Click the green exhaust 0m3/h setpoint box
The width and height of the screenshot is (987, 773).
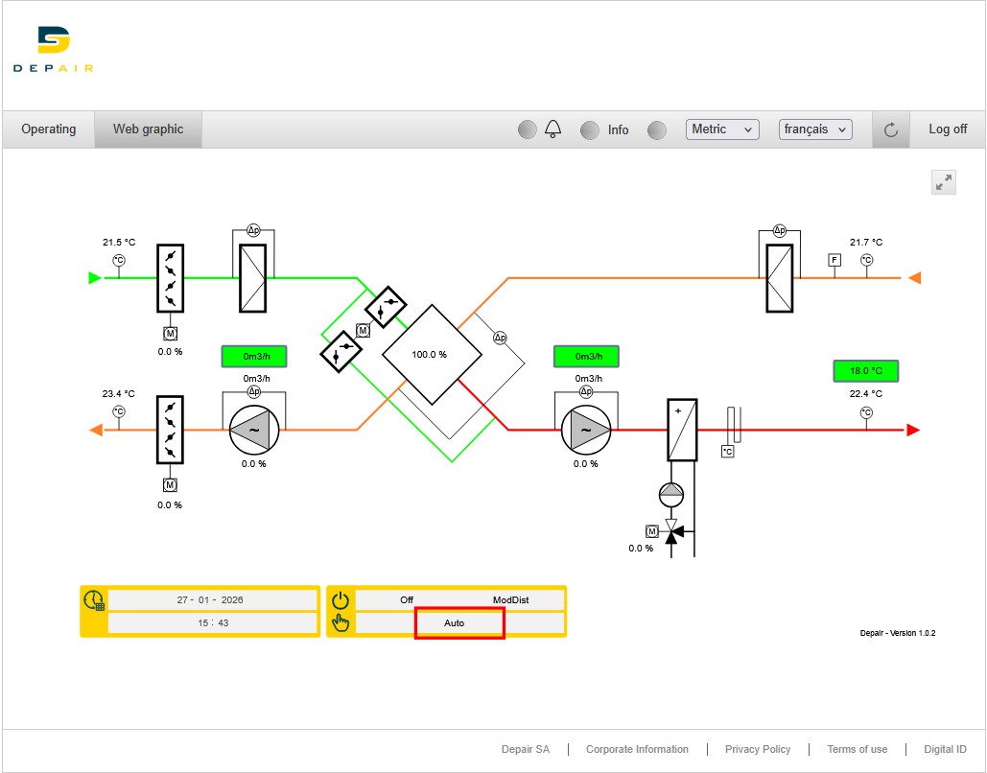pos(254,356)
